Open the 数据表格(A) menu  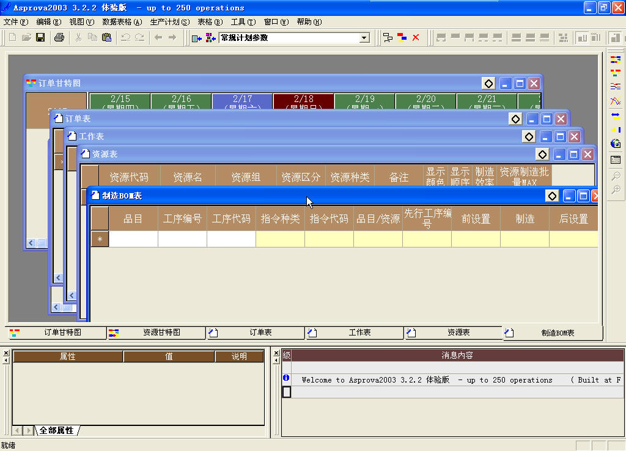point(122,22)
